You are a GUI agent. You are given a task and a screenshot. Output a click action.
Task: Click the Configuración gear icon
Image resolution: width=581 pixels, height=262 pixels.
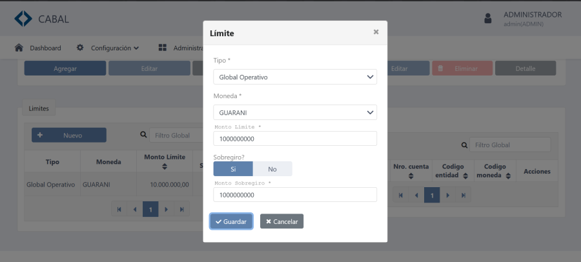pyautogui.click(x=80, y=48)
